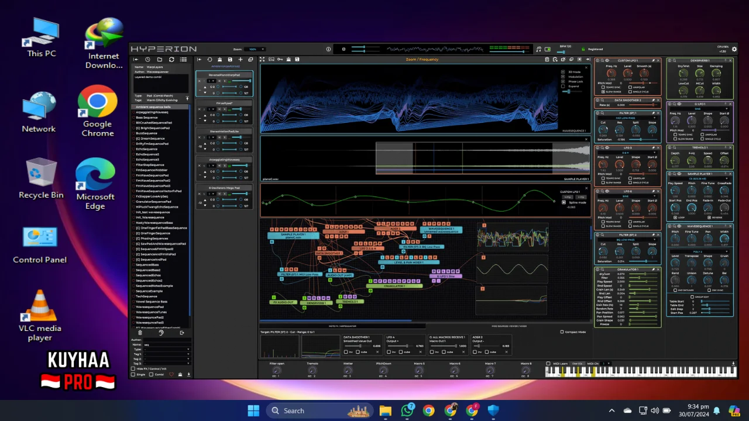Image resolution: width=749 pixels, height=421 pixels.
Task: Toggle Modulation checkbox in wave display
Action: pos(563,77)
